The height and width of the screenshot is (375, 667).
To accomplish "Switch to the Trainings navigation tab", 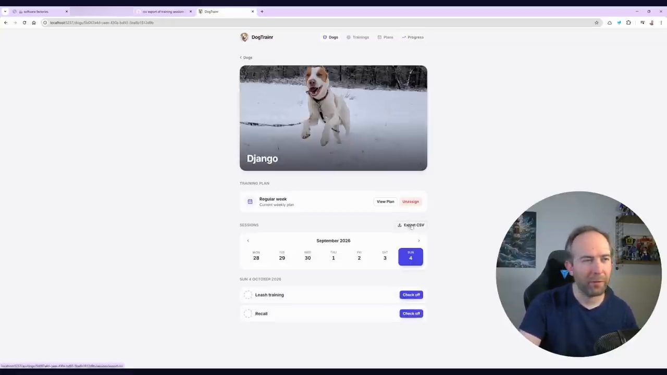I will (357, 37).
